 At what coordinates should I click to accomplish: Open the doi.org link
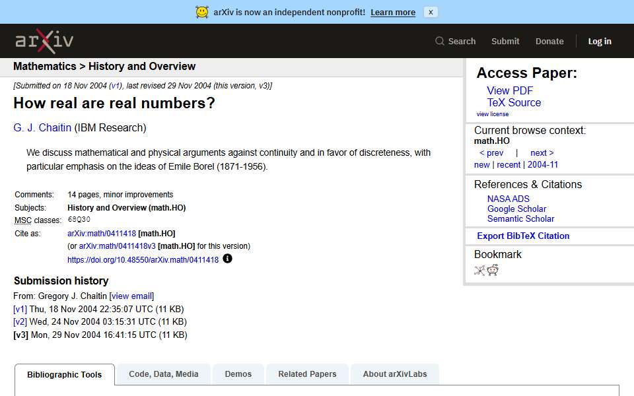coord(143,260)
